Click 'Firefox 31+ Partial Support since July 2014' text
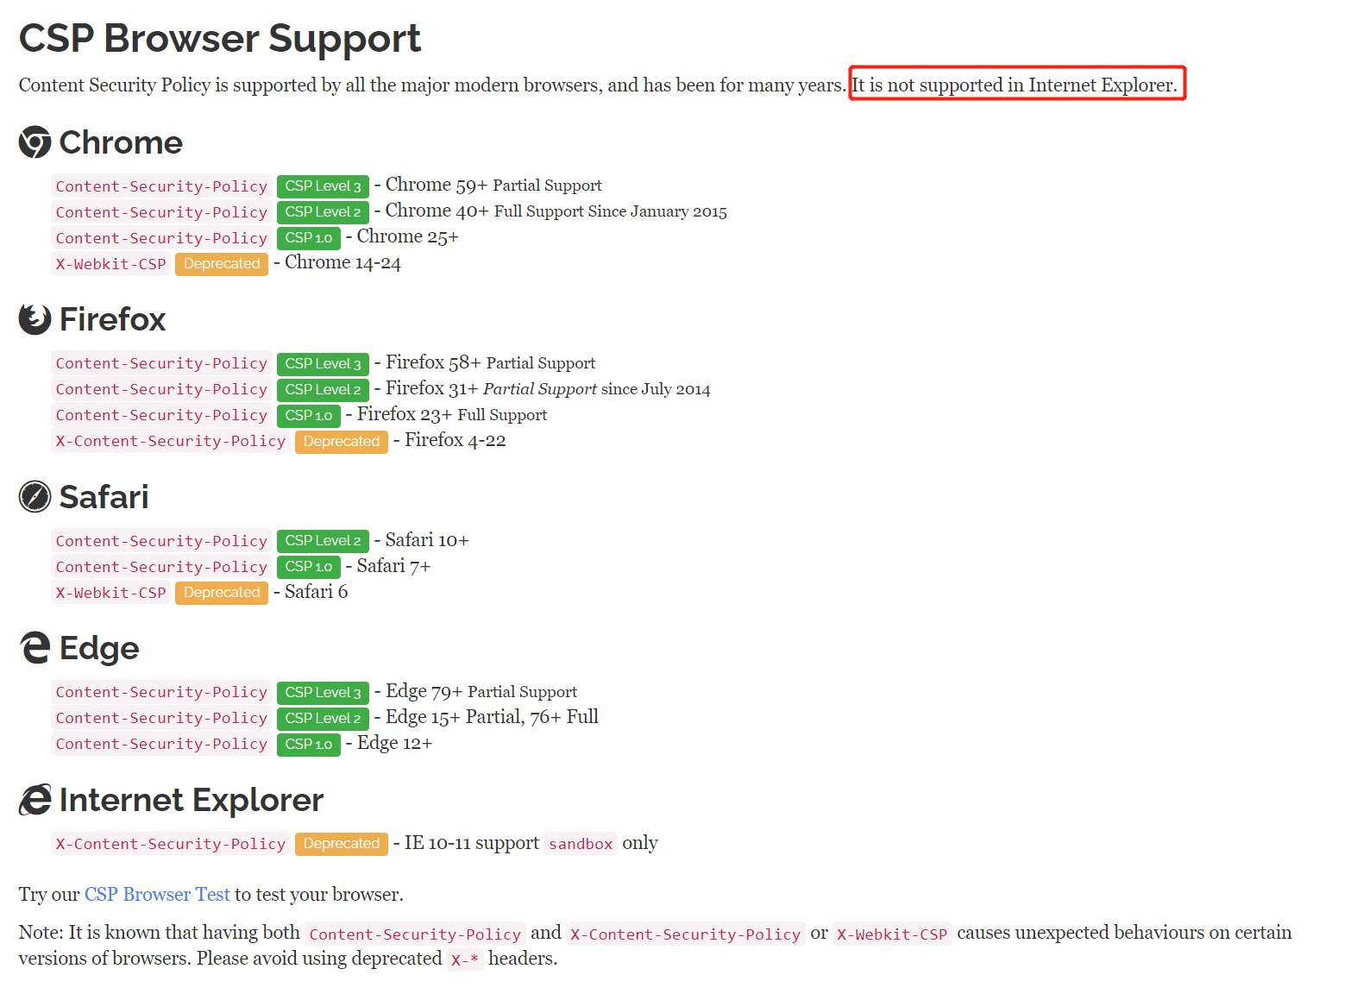 548,389
